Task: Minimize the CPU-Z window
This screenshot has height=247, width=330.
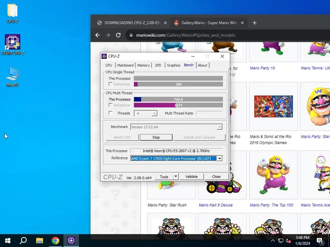Action: (x=193, y=56)
